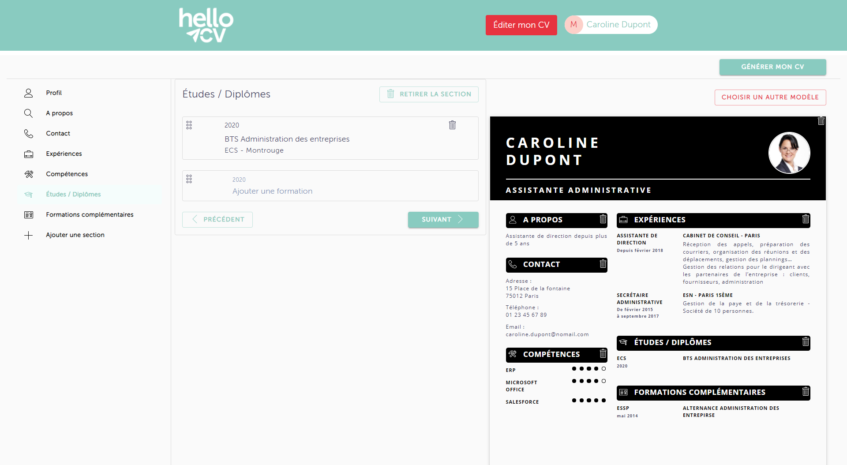Click phone number 01 23 45 67 89
The image size is (847, 465).
click(x=526, y=315)
